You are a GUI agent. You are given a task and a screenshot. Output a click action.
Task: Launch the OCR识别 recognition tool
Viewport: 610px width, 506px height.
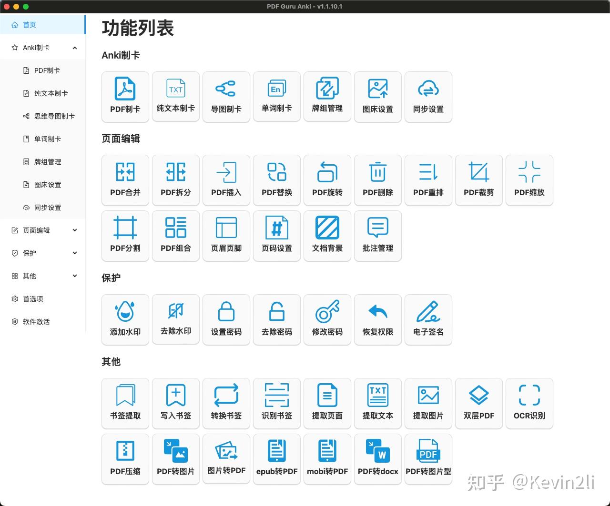(529, 403)
